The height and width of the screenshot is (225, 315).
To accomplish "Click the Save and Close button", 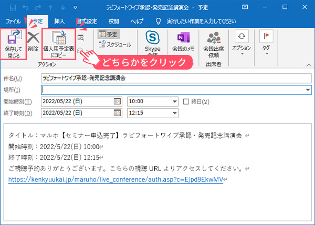I will tap(14, 44).
